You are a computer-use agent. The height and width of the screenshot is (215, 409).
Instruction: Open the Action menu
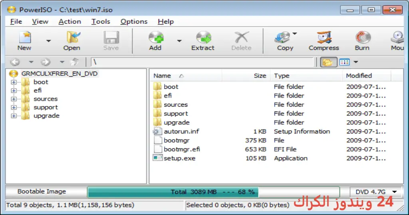point(69,22)
